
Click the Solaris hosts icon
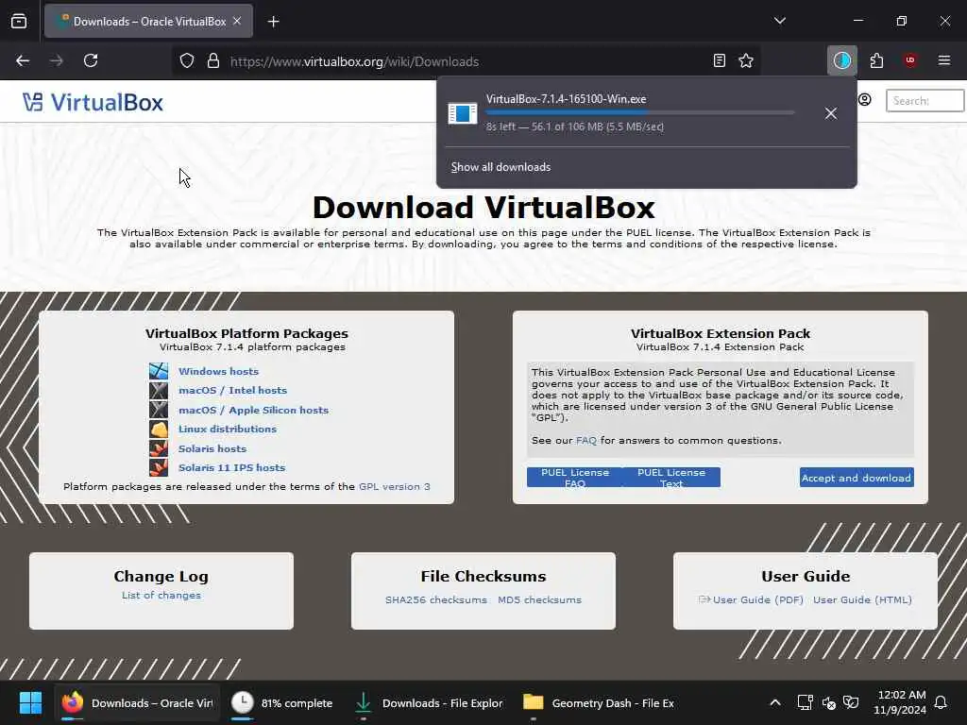[159, 448]
